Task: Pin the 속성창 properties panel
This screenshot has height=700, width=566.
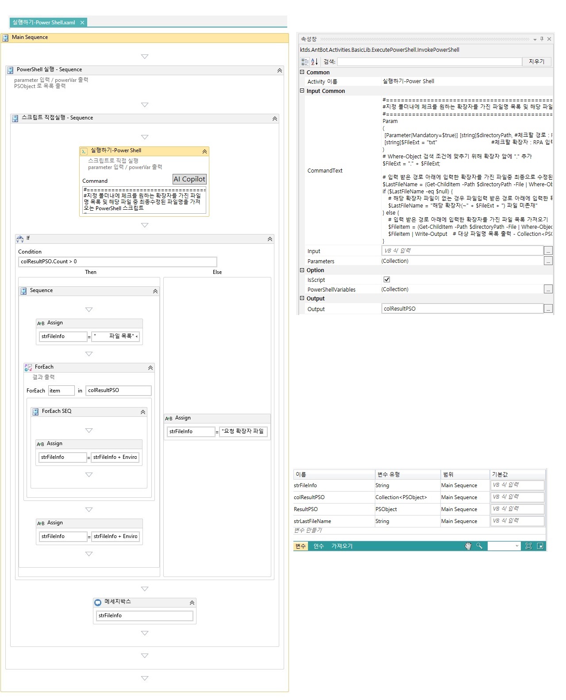Action: (x=542, y=39)
